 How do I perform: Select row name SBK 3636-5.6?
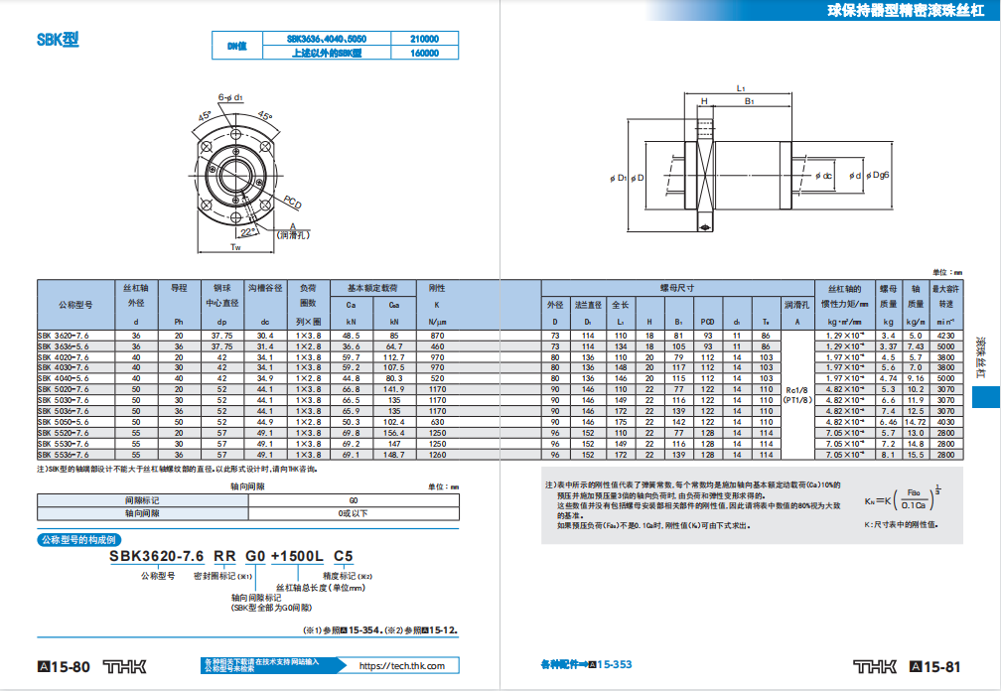64,346
